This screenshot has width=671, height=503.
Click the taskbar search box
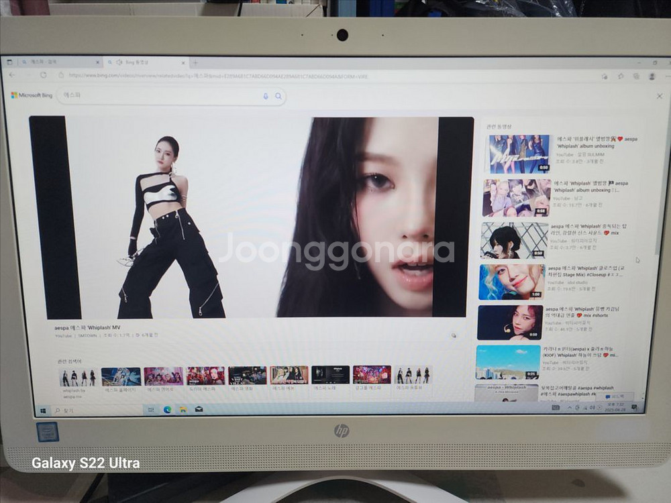coord(97,410)
